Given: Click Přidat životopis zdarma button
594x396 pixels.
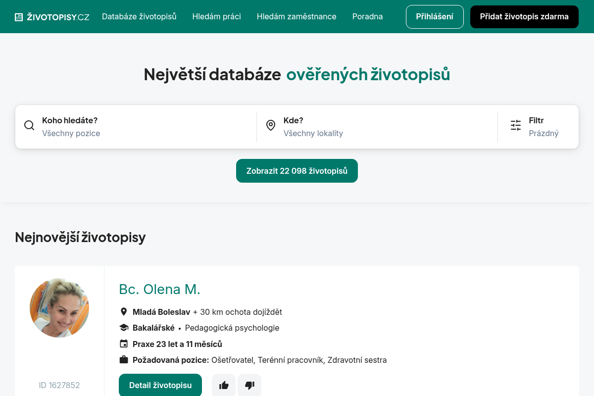Looking at the screenshot, I should coord(524,17).
